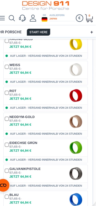Check the ROT color option checkbox
96x206 pixels.
click(x=7, y=93)
